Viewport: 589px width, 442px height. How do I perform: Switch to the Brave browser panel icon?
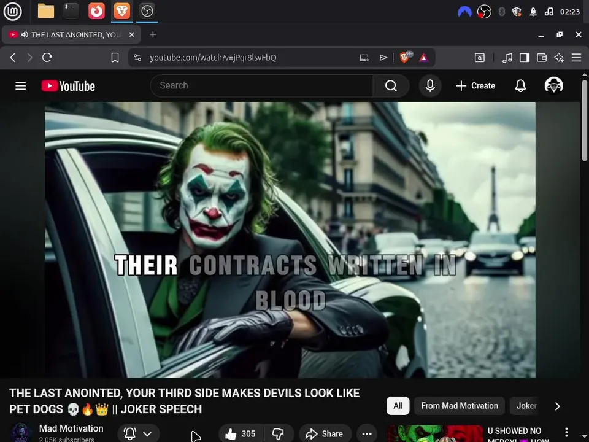[121, 11]
